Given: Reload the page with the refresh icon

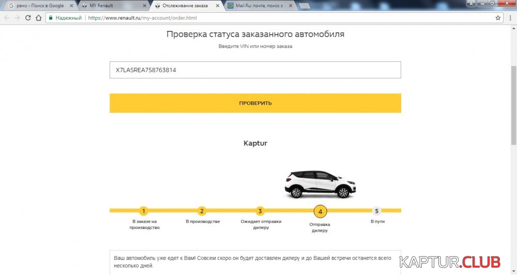Looking at the screenshot, I should 28,18.
